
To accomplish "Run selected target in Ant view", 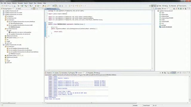I will [x=181, y=9].
